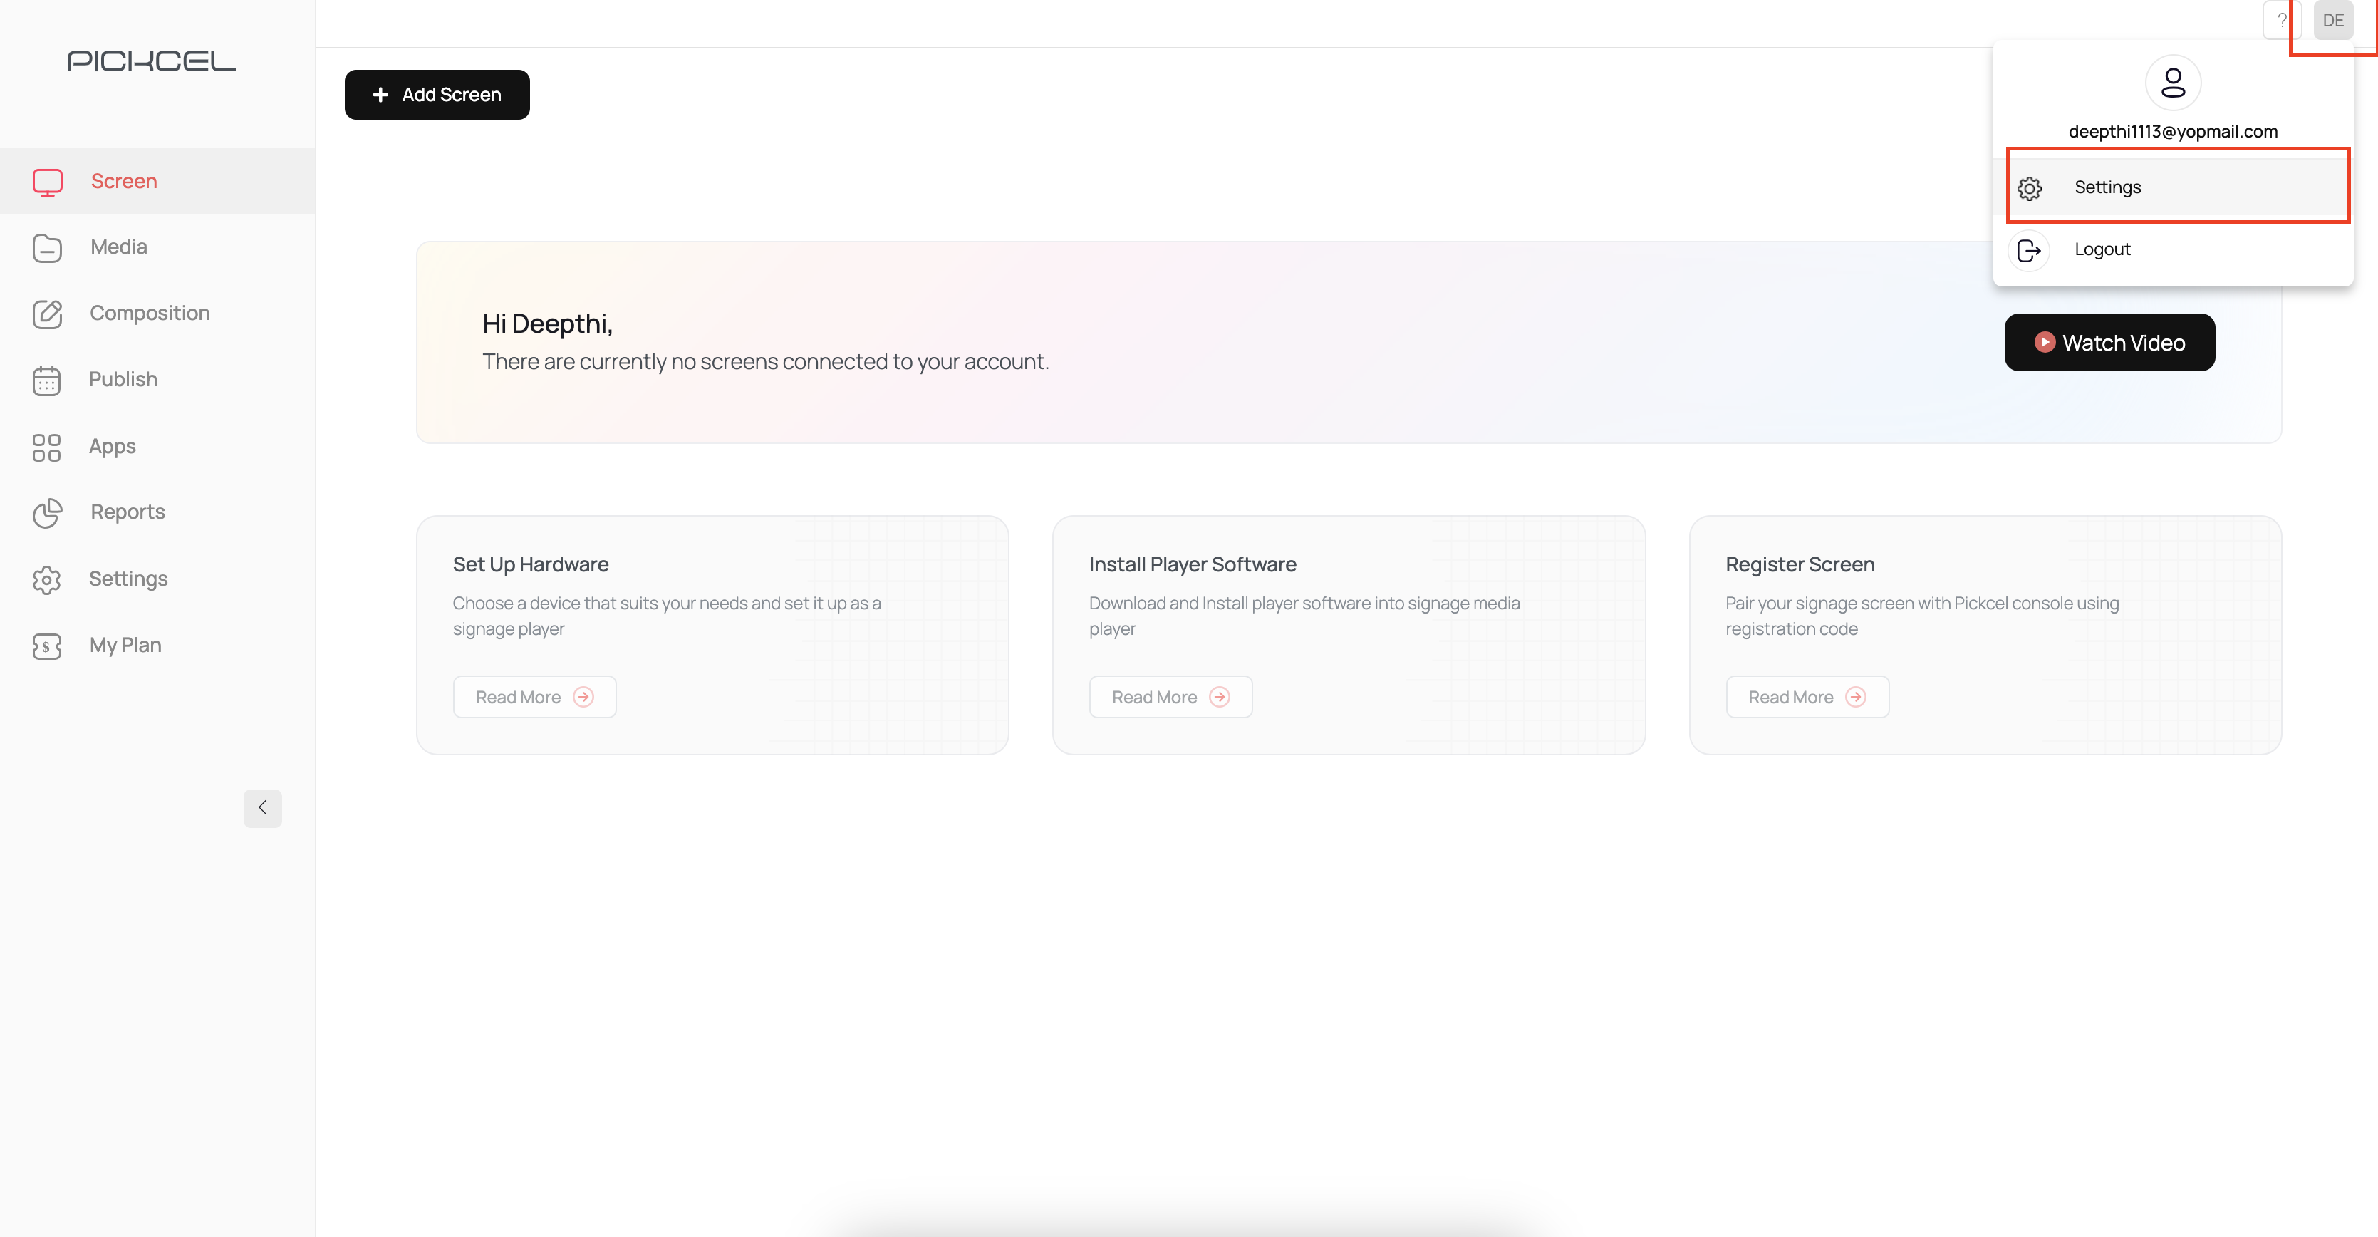Click the Media folder icon in sidebar
The width and height of the screenshot is (2378, 1237).
point(47,247)
